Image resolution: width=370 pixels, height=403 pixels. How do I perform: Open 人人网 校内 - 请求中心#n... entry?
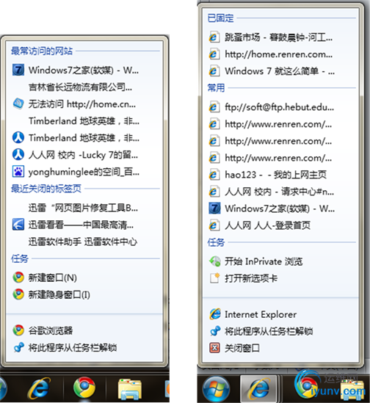280,192
